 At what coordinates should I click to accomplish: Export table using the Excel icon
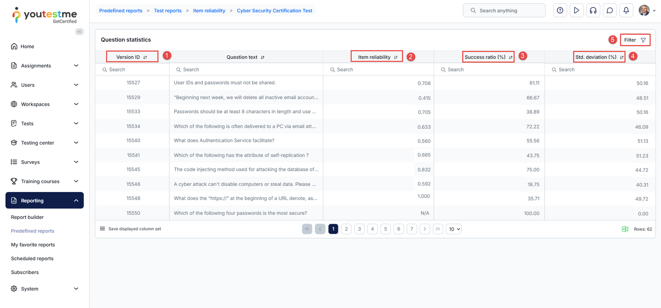pyautogui.click(x=625, y=229)
